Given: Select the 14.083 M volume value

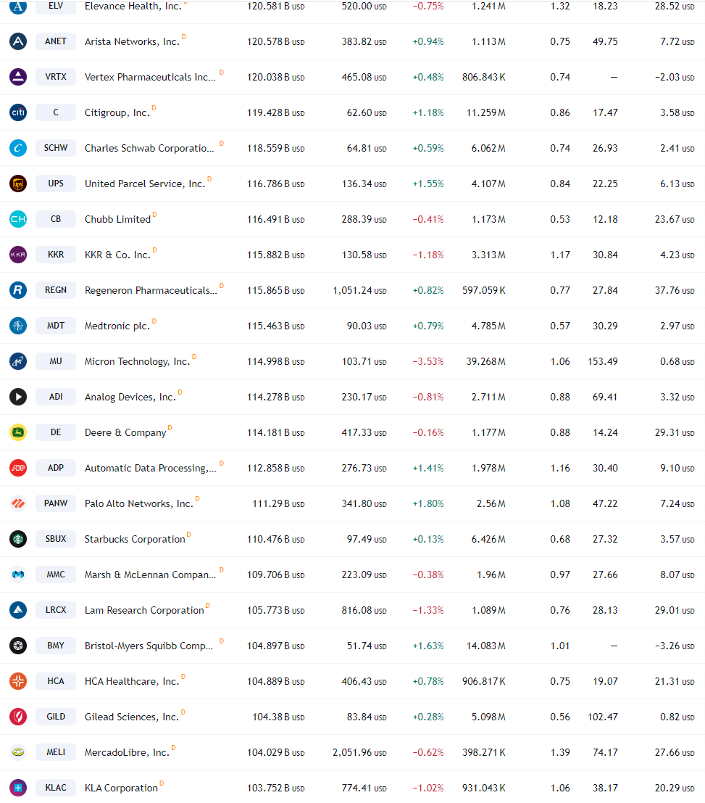Looking at the screenshot, I should tap(486, 646).
